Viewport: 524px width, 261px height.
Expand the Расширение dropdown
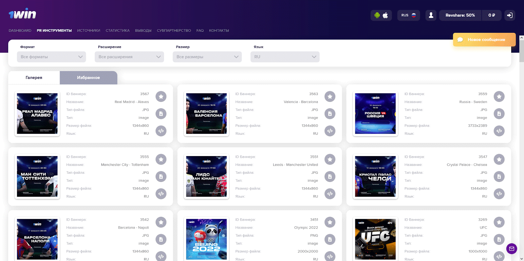pos(129,57)
